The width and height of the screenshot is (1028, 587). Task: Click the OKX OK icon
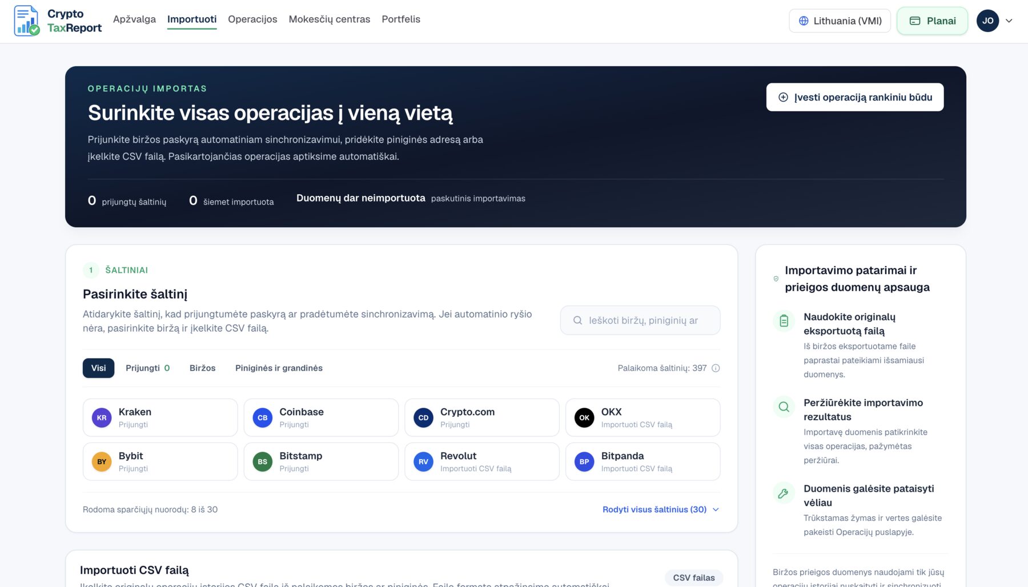584,417
